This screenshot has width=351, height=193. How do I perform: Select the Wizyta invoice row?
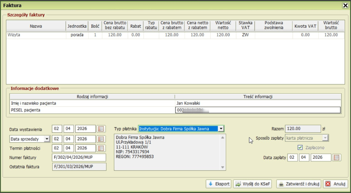click(36, 35)
